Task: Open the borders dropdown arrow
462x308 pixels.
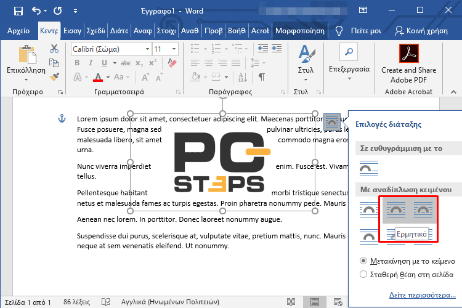Action: click(x=226, y=77)
